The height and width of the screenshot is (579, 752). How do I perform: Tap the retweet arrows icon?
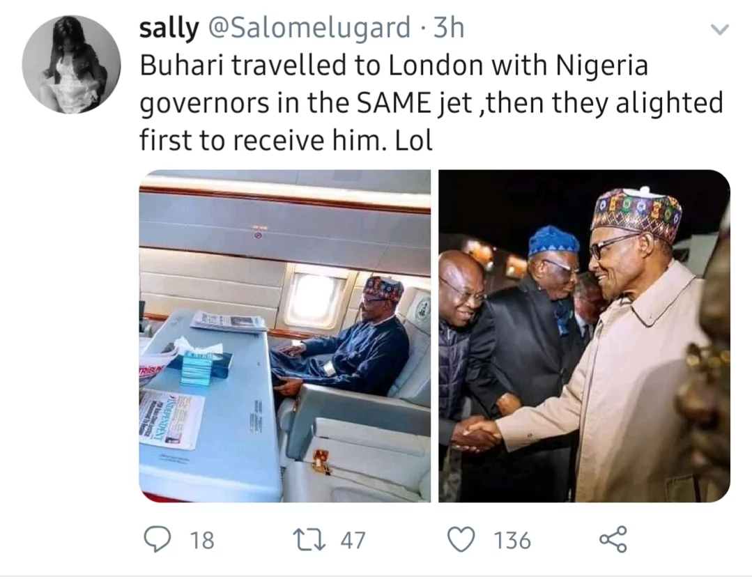coord(309,540)
